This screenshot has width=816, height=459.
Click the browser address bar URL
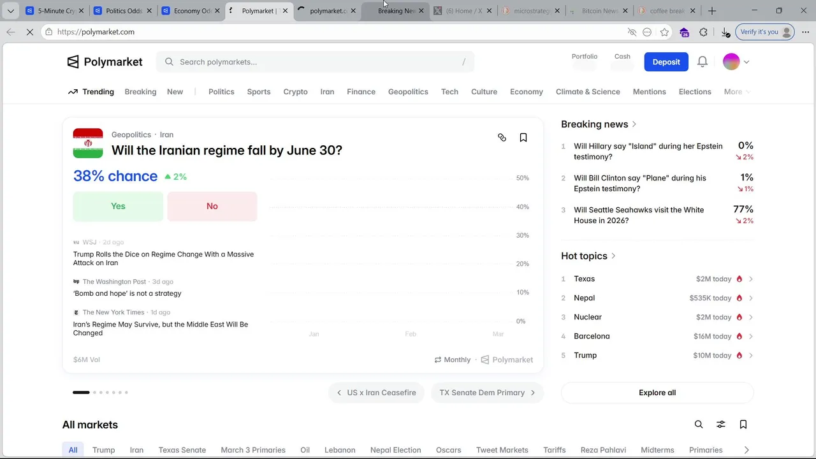[96, 32]
